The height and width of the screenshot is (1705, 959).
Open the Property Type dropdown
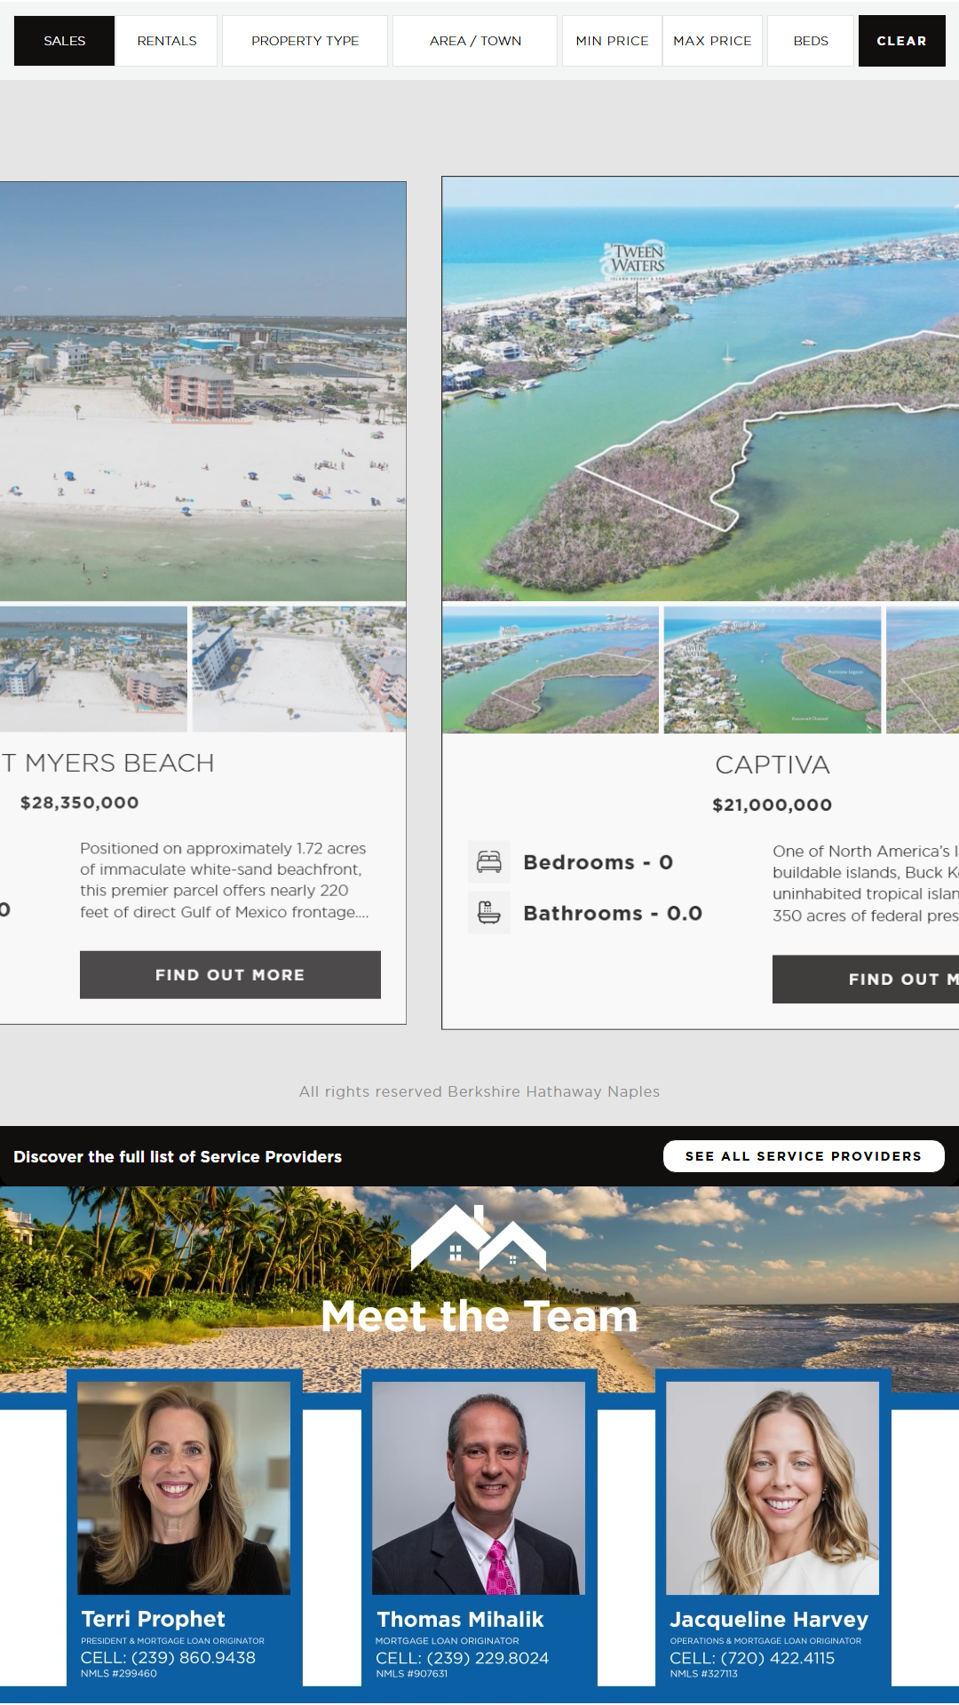tap(305, 41)
